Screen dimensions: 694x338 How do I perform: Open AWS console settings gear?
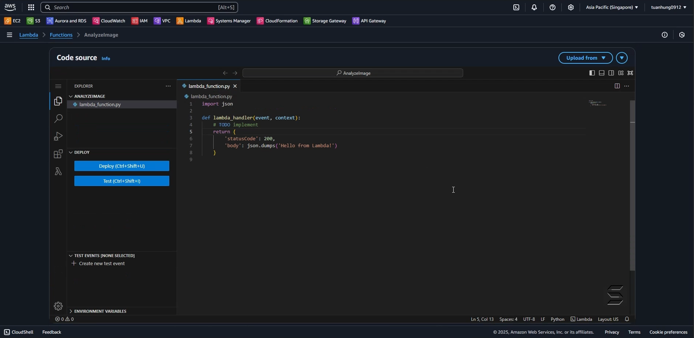point(571,7)
